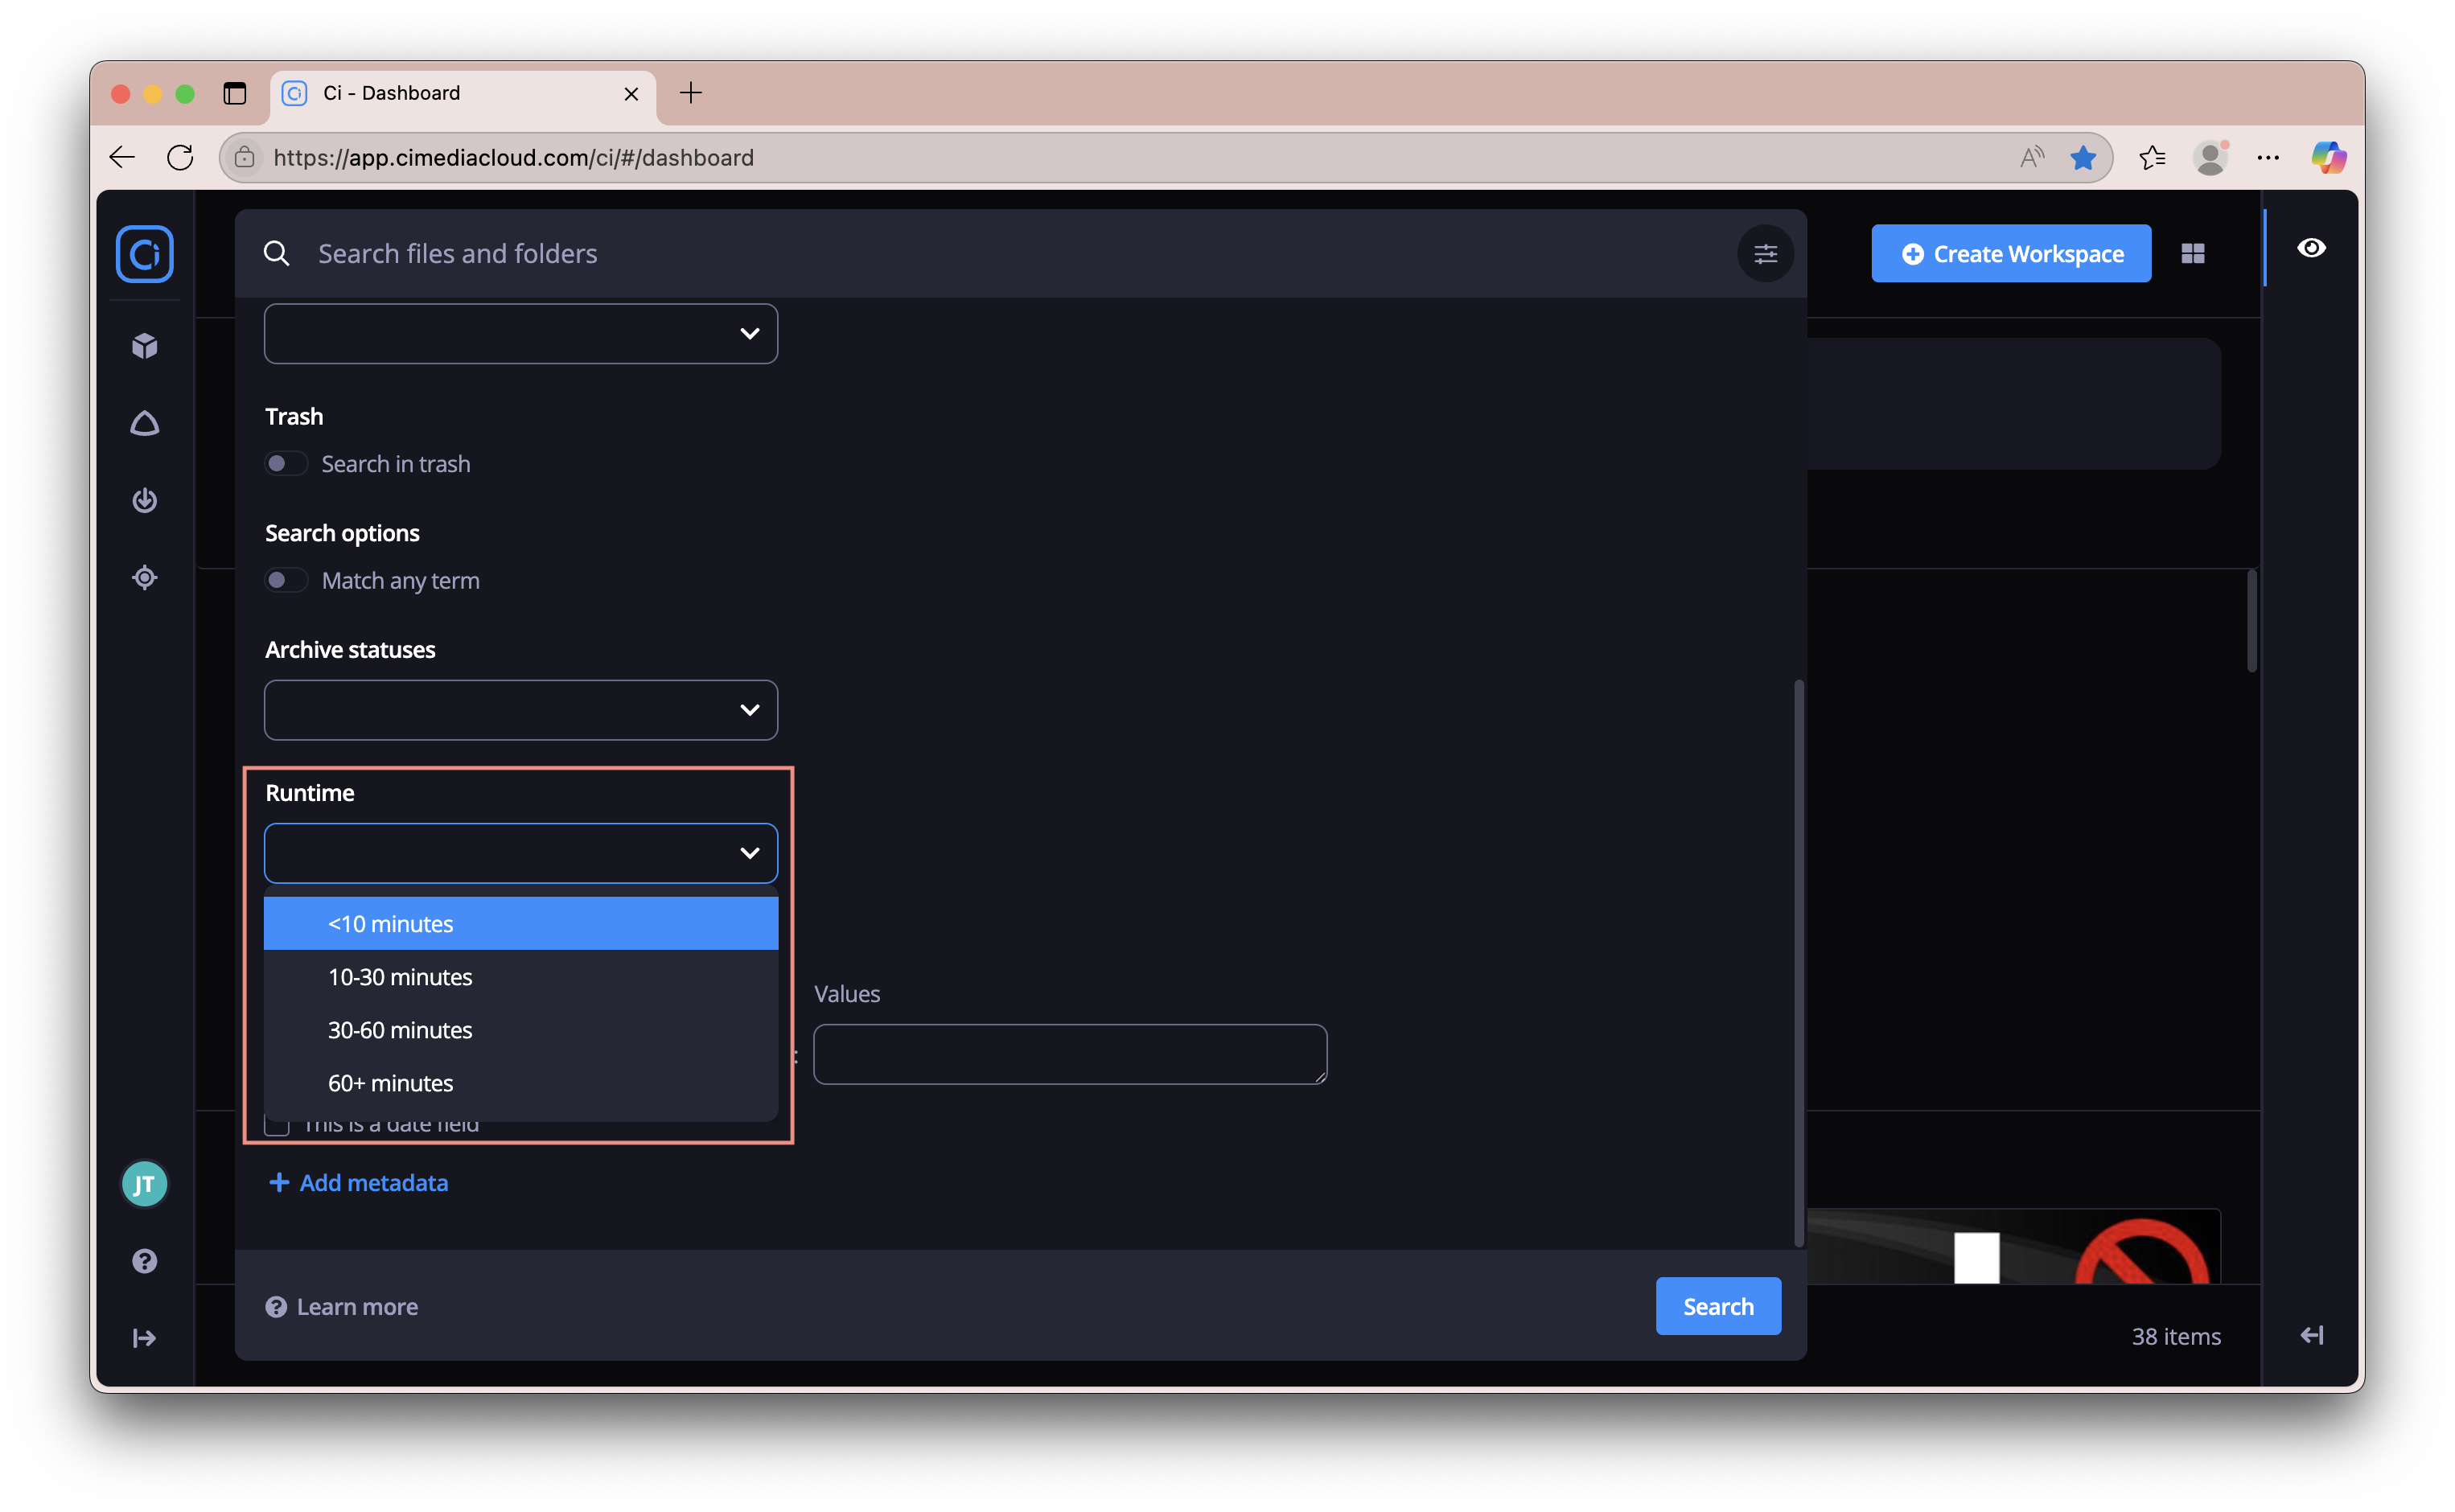Click the search panel vertical scrollbar
This screenshot has width=2455, height=1512.
[x=1798, y=964]
